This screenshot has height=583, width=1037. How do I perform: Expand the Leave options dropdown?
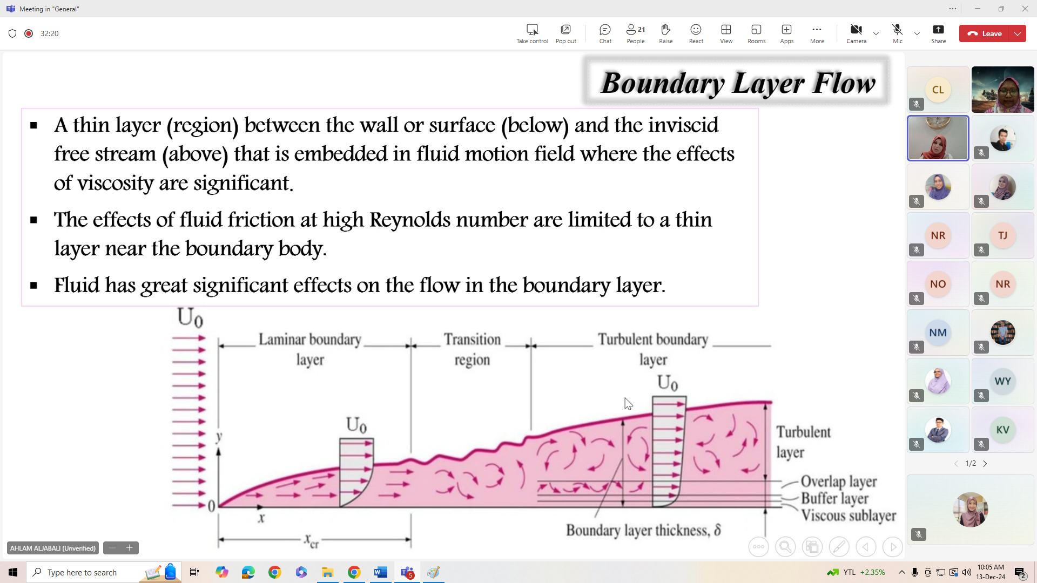tap(1018, 33)
